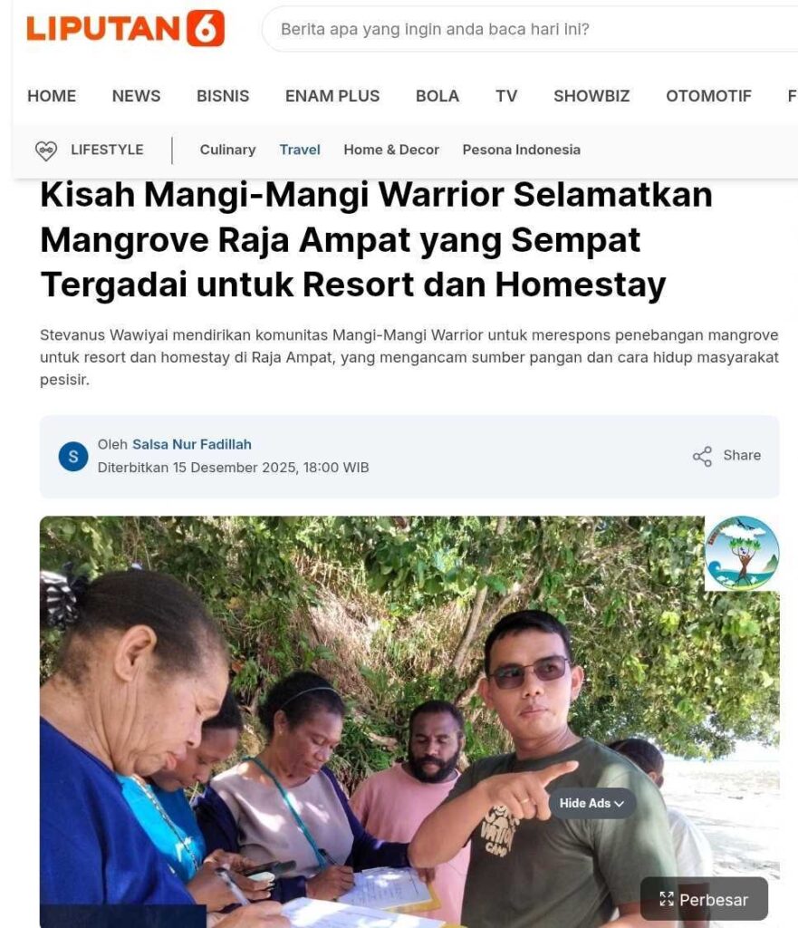Go to the NEWS section

(x=136, y=96)
